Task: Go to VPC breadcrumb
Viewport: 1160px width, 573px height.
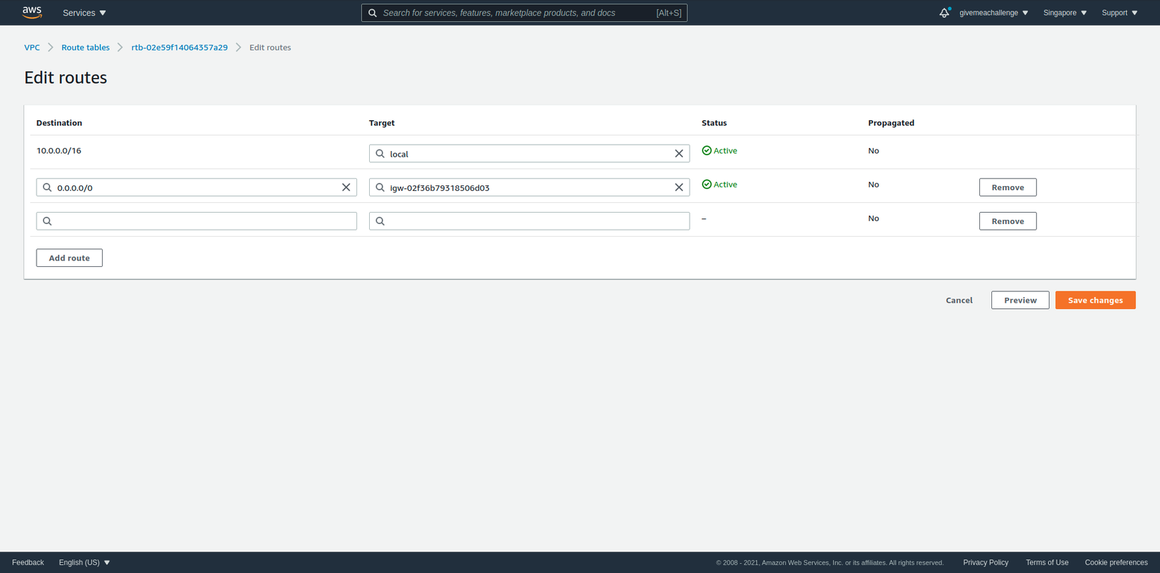Action: coord(32,48)
